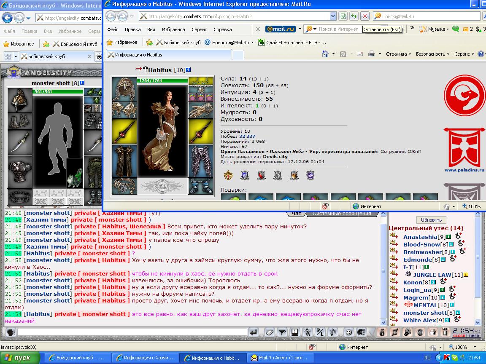Click the filter funnel icon in chat toolbar
Screen dimensions: 486x364
point(282,332)
